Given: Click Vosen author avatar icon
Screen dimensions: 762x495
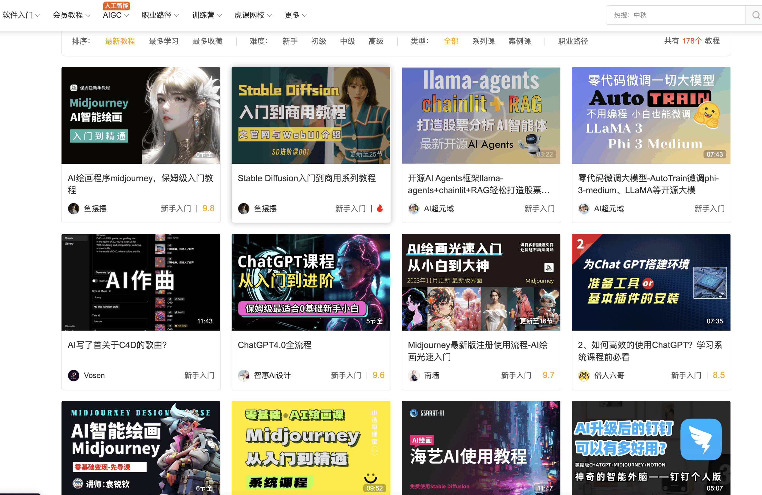Looking at the screenshot, I should click(x=73, y=375).
